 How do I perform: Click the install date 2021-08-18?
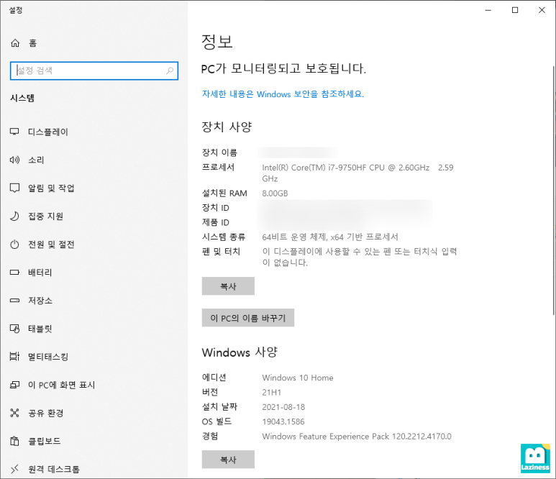coord(283,407)
